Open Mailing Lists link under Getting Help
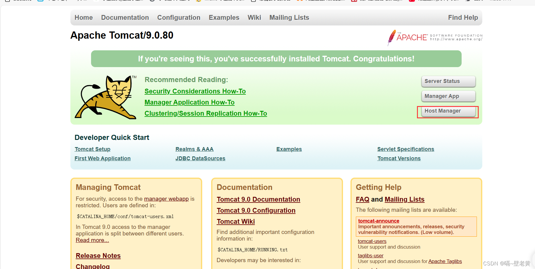535x269 pixels. pyautogui.click(x=405, y=200)
